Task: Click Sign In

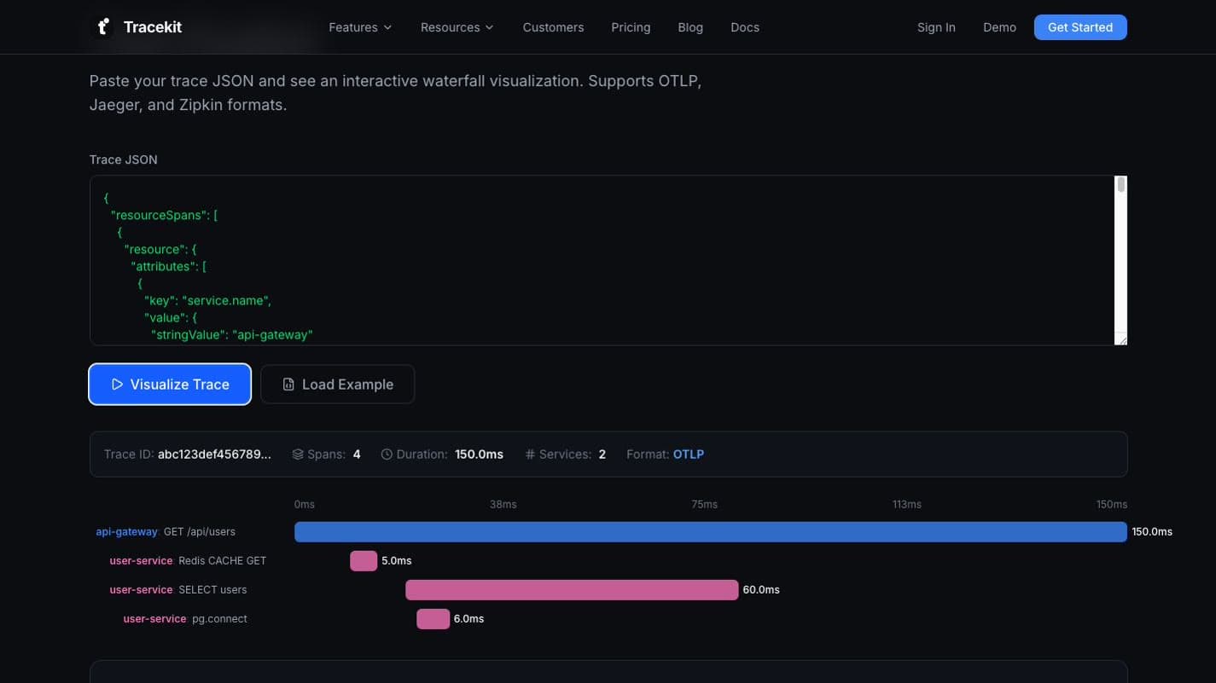Action: point(936,27)
